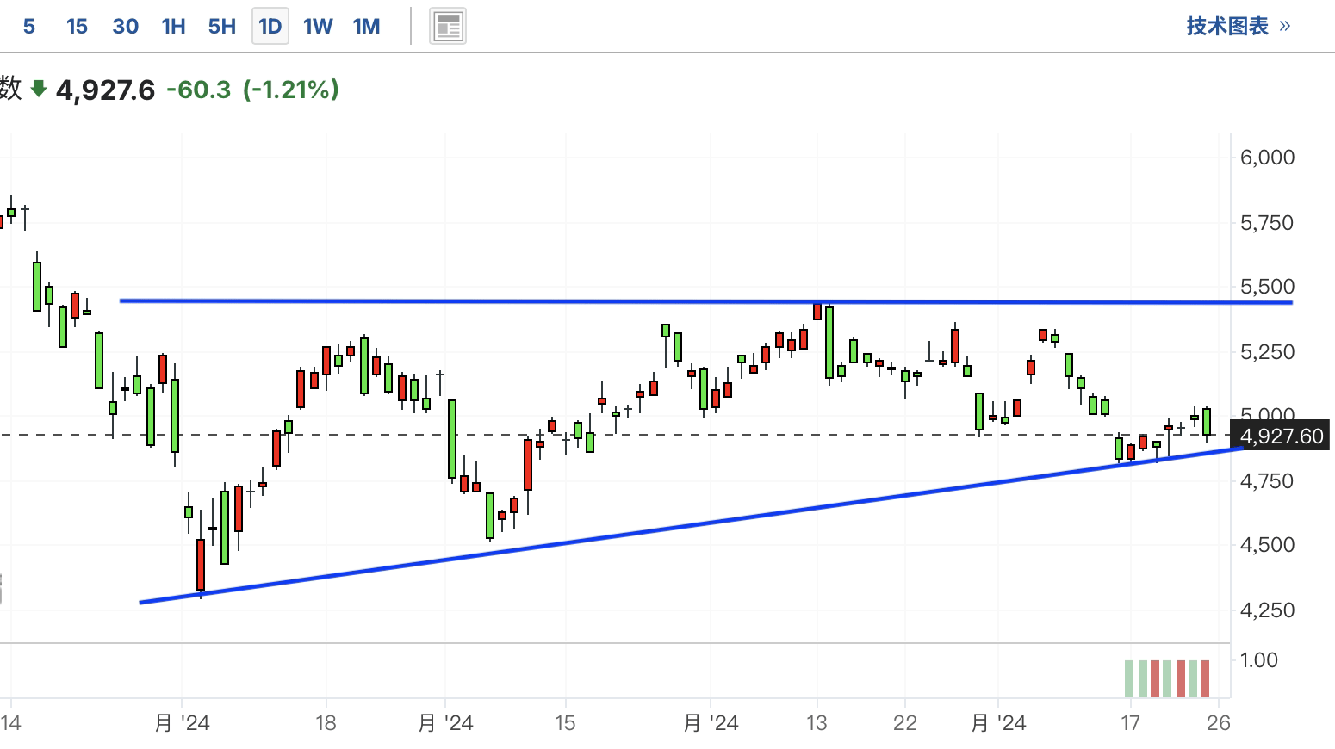Click the 26 date axis label
The width and height of the screenshot is (1335, 749).
[x=1218, y=723]
